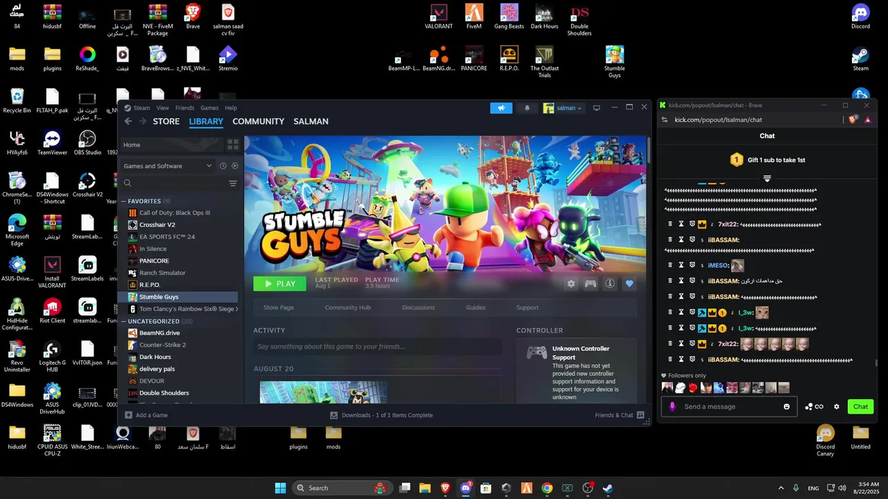Go back using Steam back arrow
Viewport: 888px width, 499px height.
128,121
